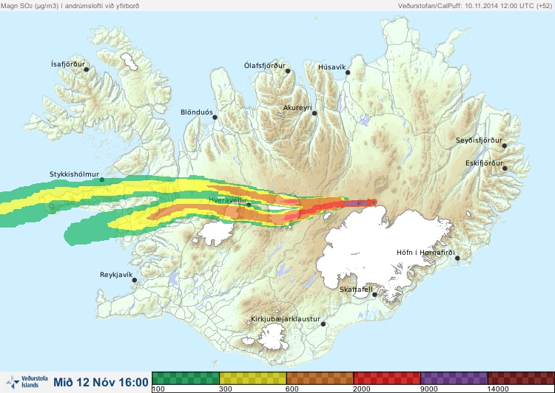The image size is (555, 393).
Task: Select the Hveravellir map label
Action: (x=227, y=200)
